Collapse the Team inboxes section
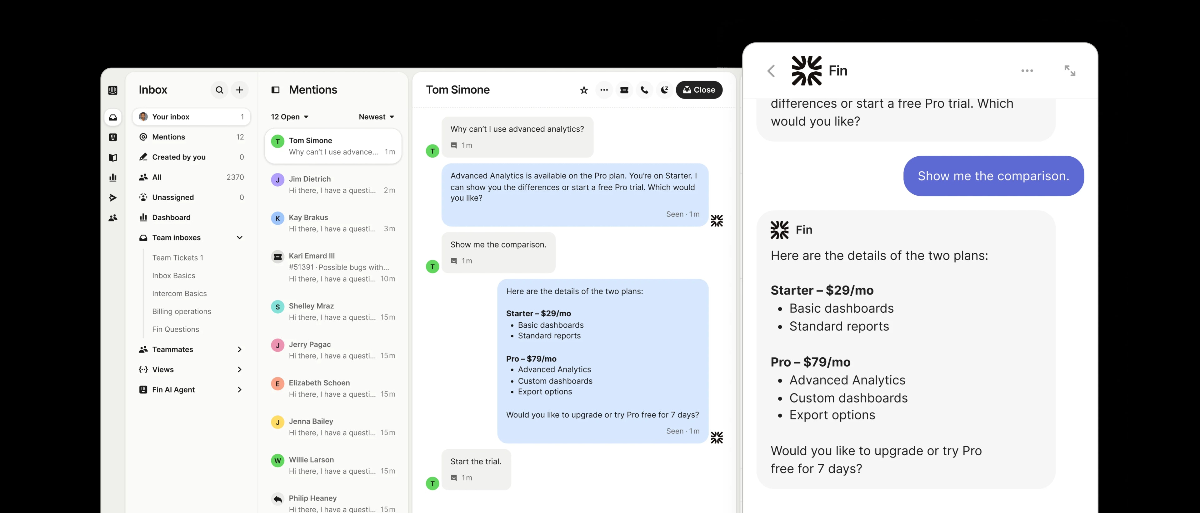The width and height of the screenshot is (1200, 513). click(239, 238)
